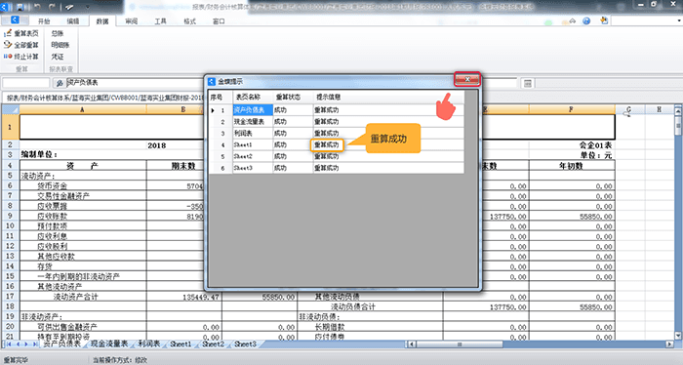Switch to the Sheet3 sheet tab
Image resolution: width=683 pixels, height=365 pixels.
245,345
